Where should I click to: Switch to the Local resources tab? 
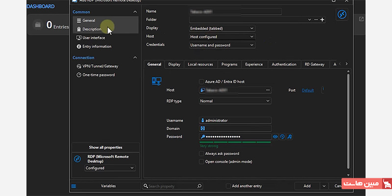pyautogui.click(x=200, y=64)
